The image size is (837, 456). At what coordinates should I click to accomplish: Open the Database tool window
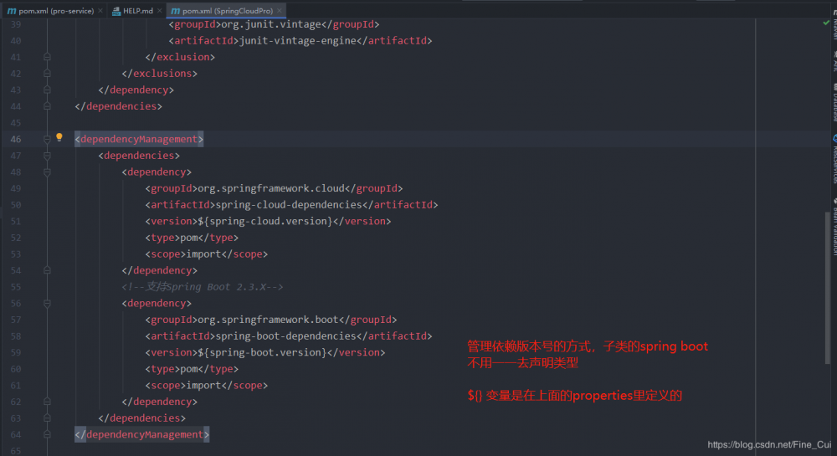point(834,101)
